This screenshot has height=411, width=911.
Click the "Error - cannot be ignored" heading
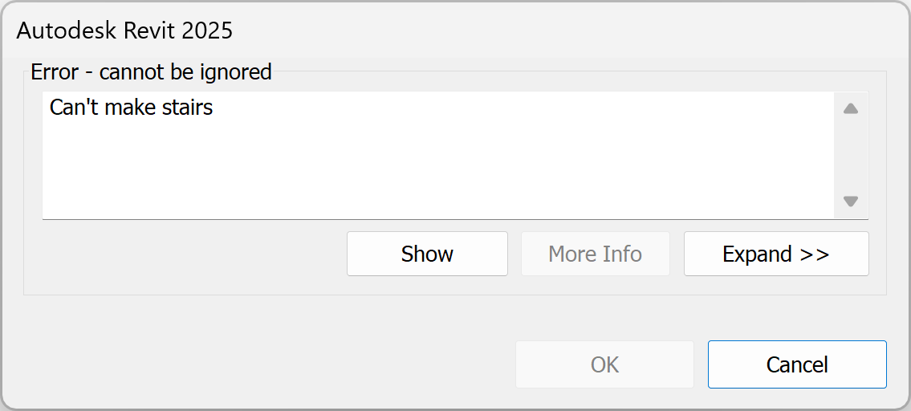click(151, 72)
